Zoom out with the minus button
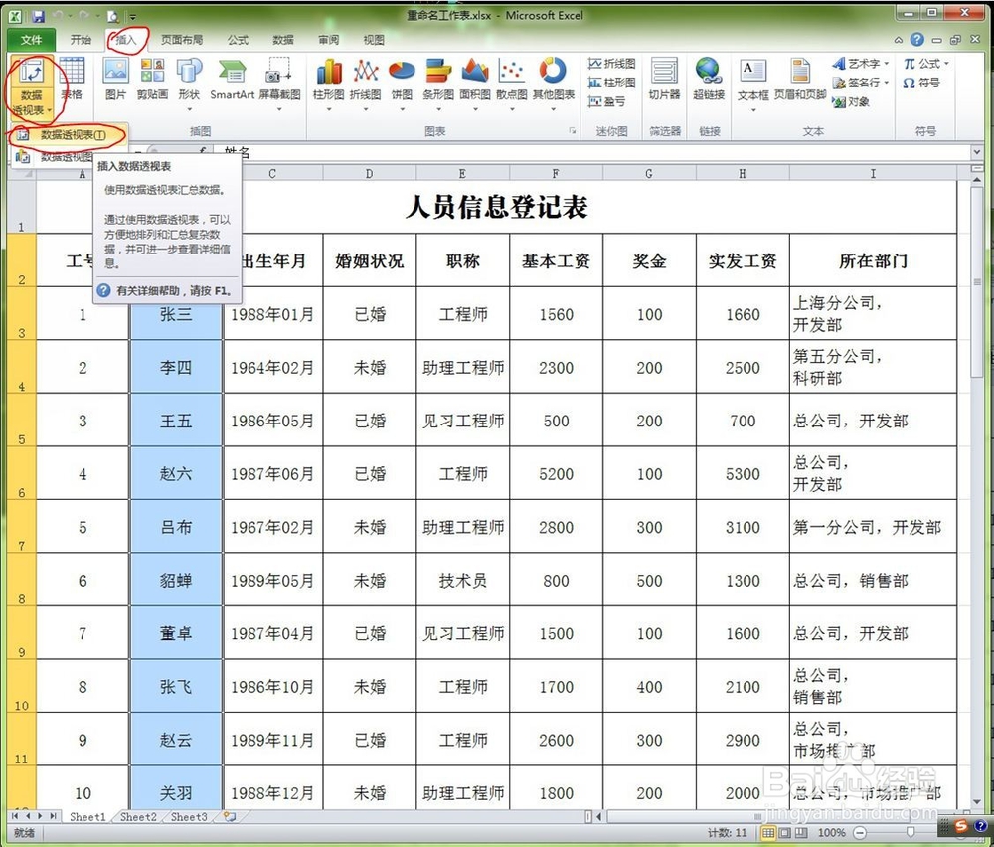Image resolution: width=994 pixels, height=847 pixels. coord(860,832)
